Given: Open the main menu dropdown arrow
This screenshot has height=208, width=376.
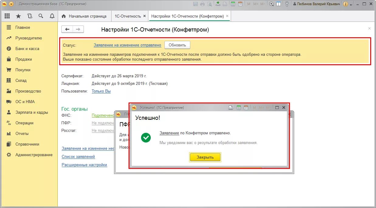Looking at the screenshot, I should (x=11, y=4).
